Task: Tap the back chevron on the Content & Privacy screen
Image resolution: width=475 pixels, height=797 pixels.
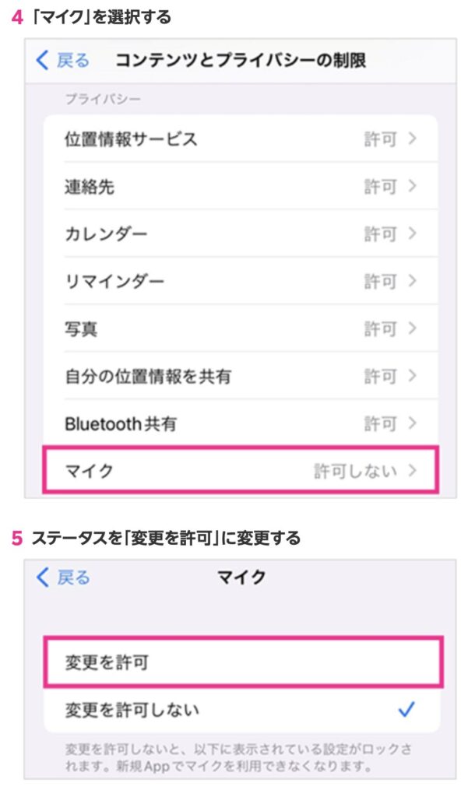Action: [44, 60]
